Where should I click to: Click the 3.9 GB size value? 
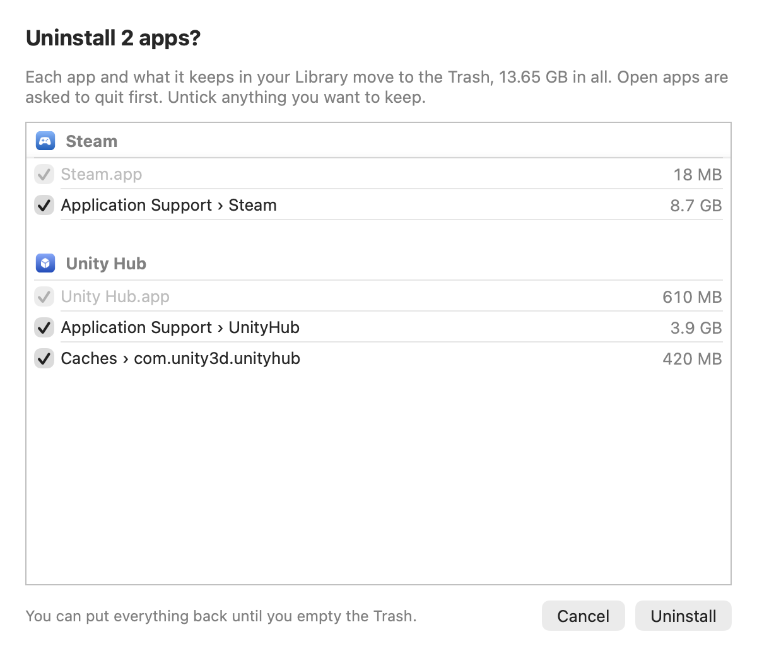pos(696,328)
